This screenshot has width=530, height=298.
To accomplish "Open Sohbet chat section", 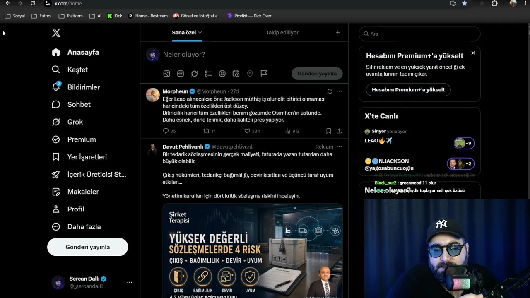I will (x=71, y=104).
